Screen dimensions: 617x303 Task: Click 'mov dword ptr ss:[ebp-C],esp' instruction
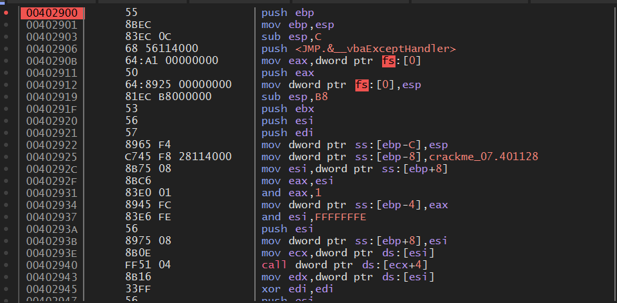coord(355,145)
